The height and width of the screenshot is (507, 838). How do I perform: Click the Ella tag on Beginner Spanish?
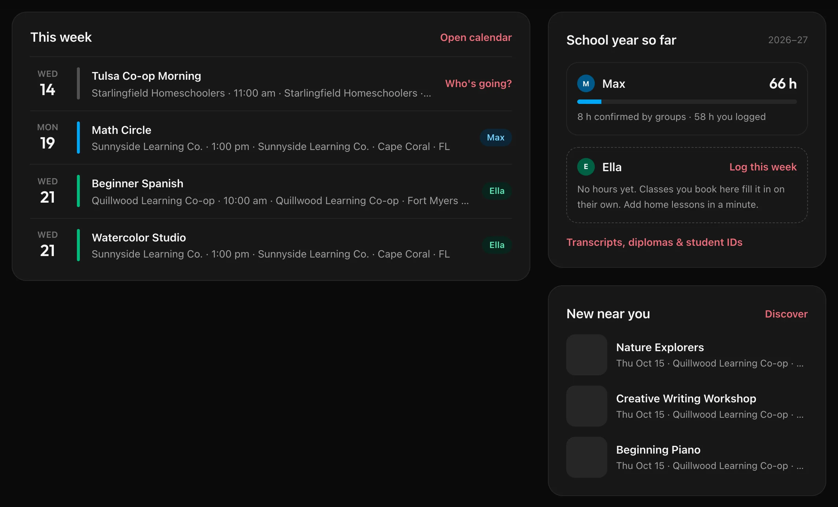[x=497, y=191]
